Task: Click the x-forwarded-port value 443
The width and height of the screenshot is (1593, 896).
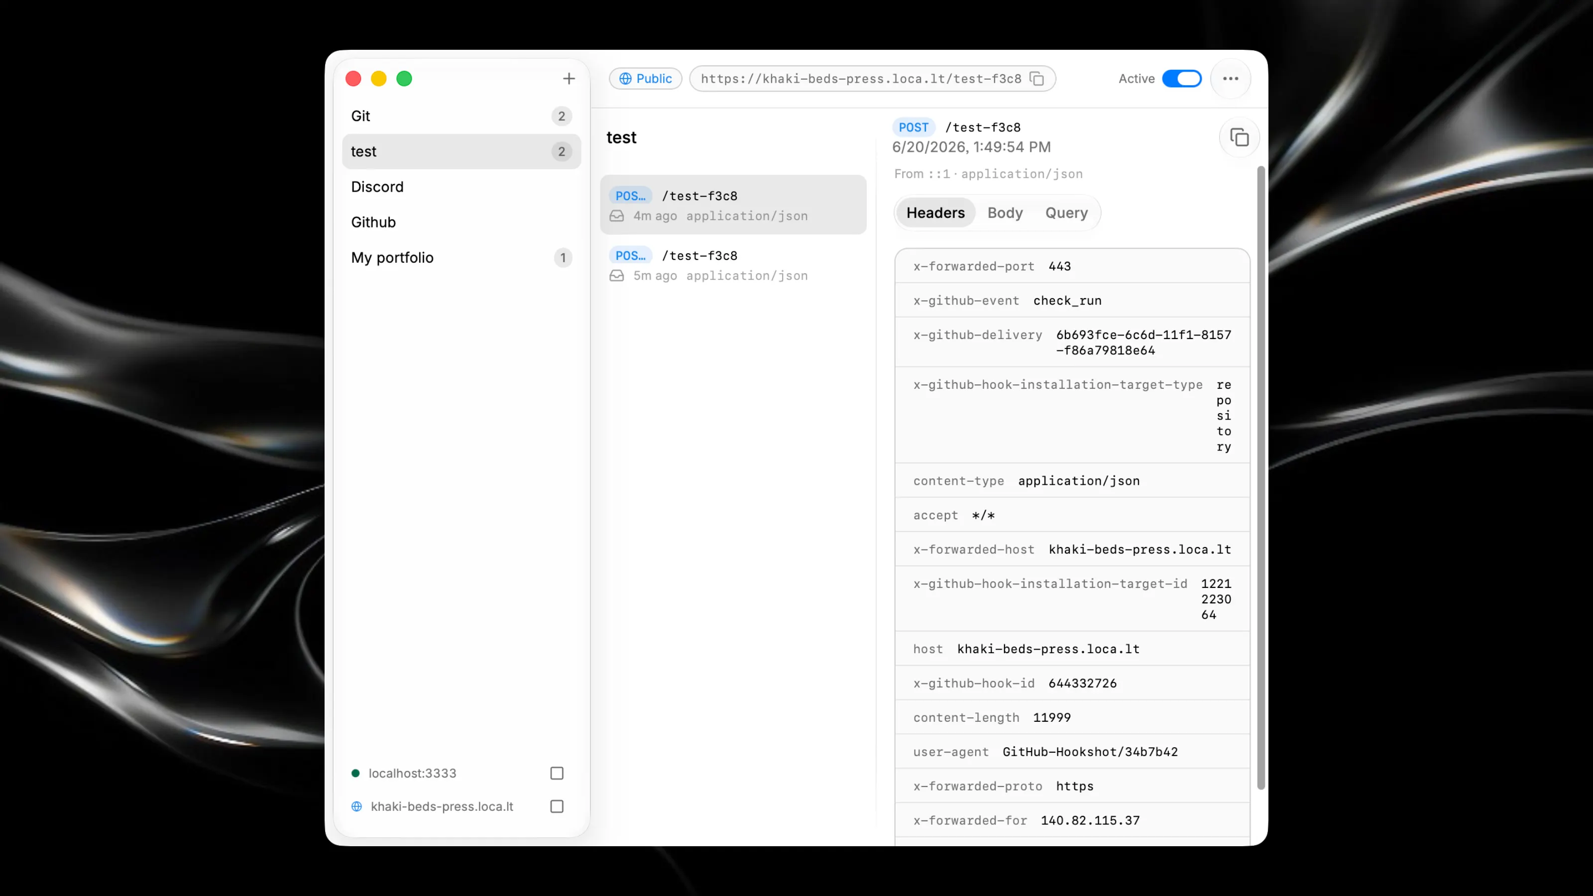Action: click(x=1059, y=266)
